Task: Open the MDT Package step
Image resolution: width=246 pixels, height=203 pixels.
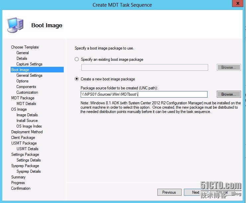Action: point(23,98)
